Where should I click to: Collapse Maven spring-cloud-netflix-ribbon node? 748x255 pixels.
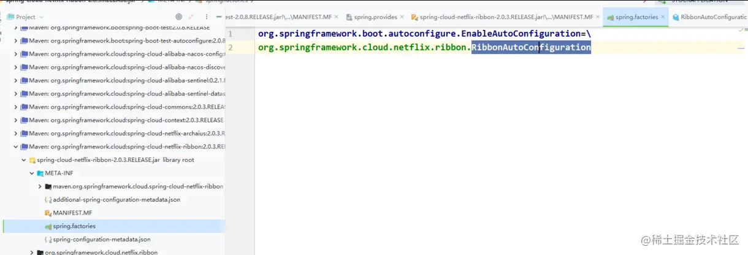tap(16, 147)
